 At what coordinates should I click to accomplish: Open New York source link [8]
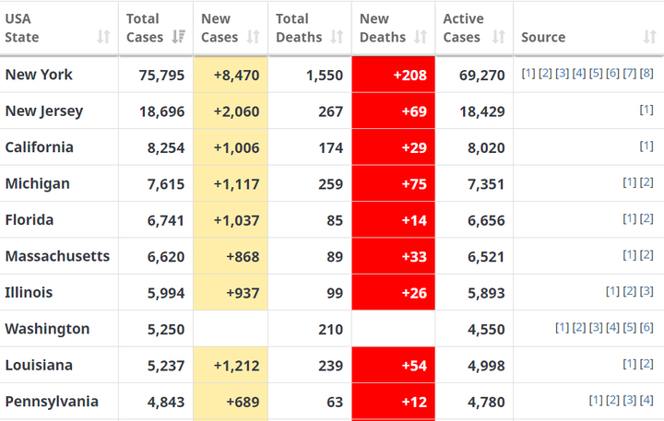646,74
